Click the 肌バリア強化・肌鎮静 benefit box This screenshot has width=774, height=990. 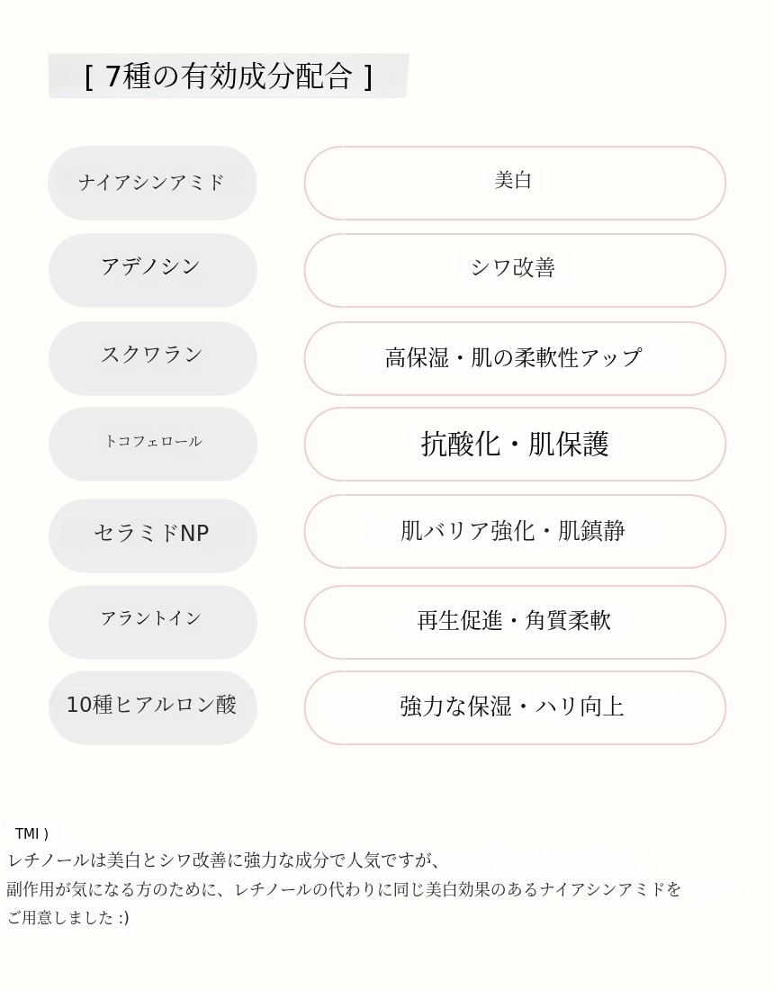[x=514, y=531]
